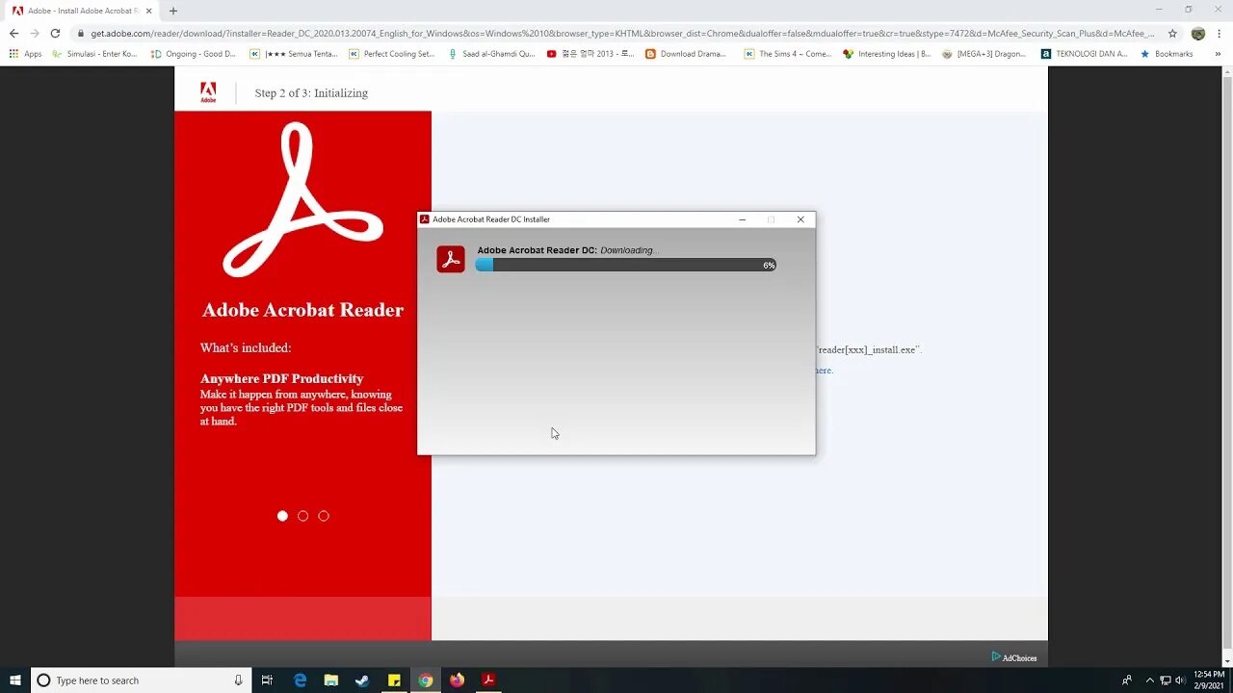Click 'Adobe Acrobat Reader' title text
Viewport: 1233px width, 693px height.
tap(302, 310)
